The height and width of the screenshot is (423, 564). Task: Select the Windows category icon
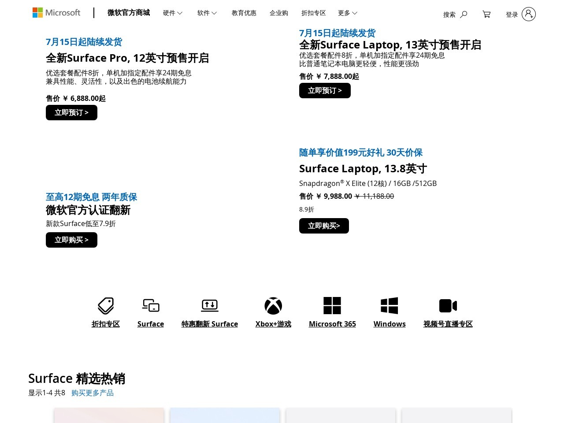coord(389,305)
